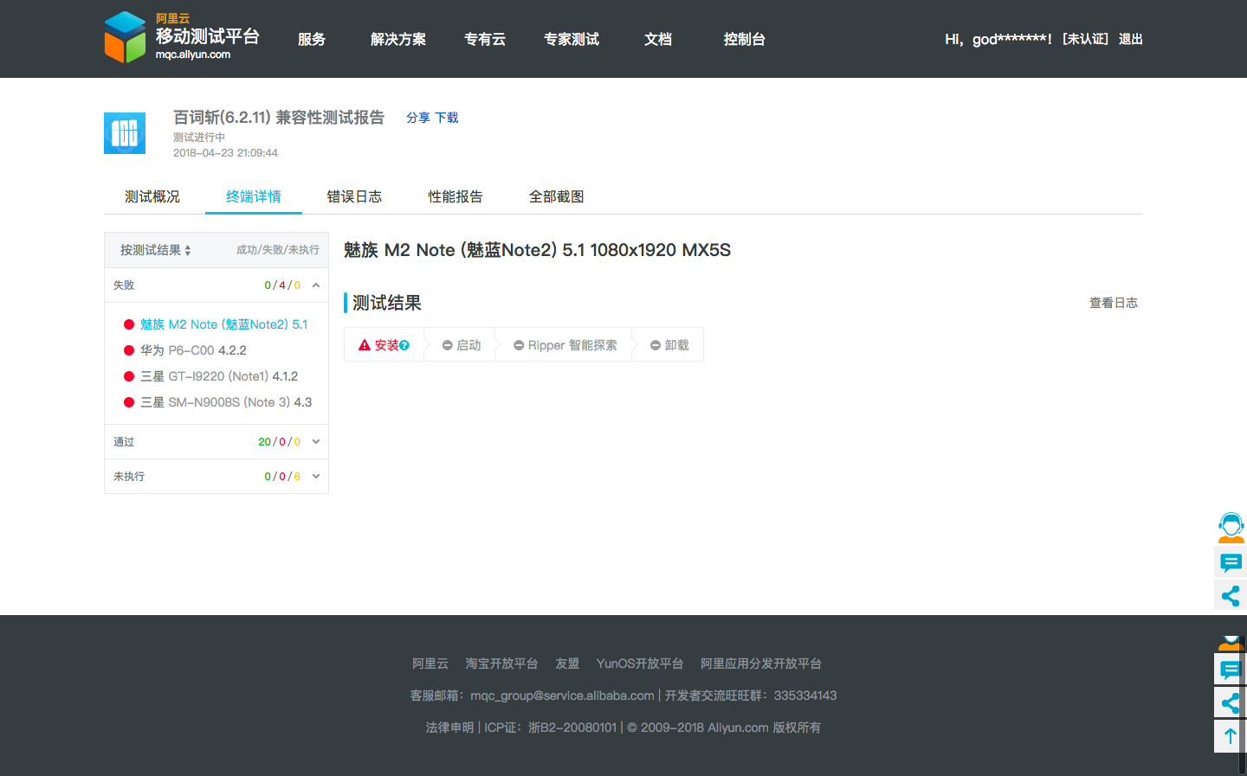Click the Aliyun mobile testing platform logo
This screenshot has width=1247, height=776.
(182, 37)
